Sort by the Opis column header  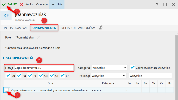point(50,83)
